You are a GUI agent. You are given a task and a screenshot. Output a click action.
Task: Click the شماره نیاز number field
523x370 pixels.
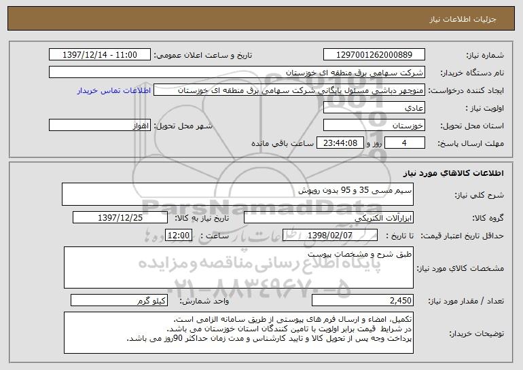374,55
